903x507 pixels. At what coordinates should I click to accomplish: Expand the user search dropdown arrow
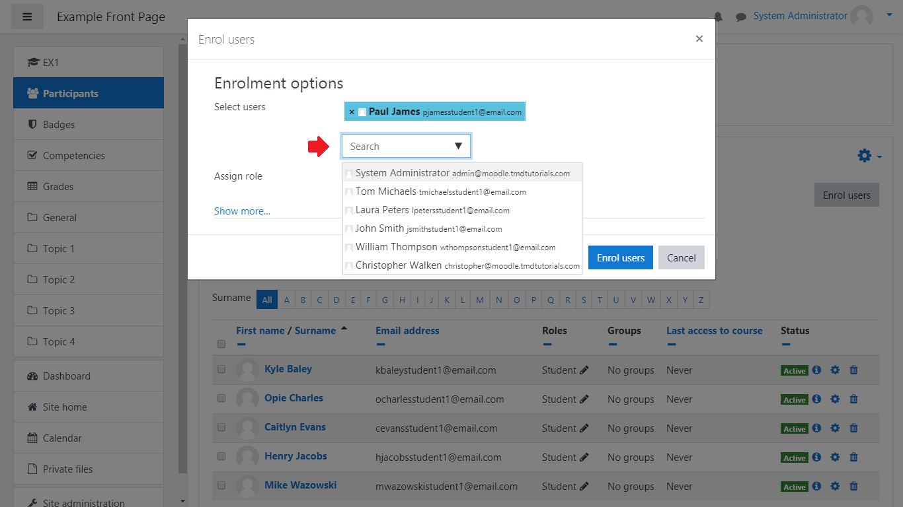tap(458, 147)
